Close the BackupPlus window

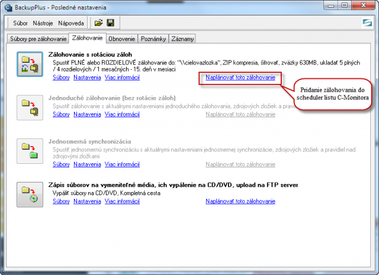pos(363,5)
